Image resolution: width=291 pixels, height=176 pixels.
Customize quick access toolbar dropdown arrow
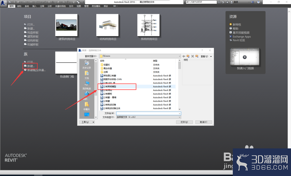pos(83,2)
